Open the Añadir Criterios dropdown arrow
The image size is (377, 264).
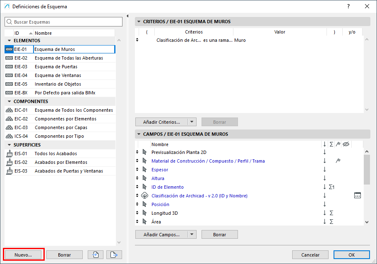click(x=192, y=122)
